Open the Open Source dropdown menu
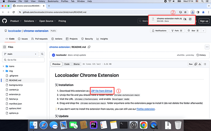 point(47,21)
